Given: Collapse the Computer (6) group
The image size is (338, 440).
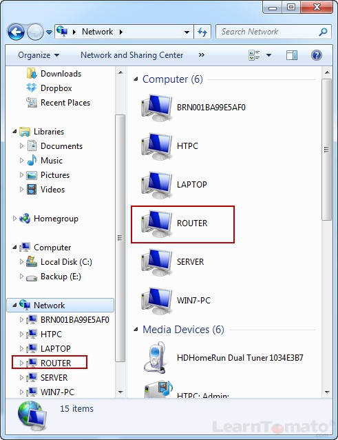Looking at the screenshot, I should click(x=136, y=79).
